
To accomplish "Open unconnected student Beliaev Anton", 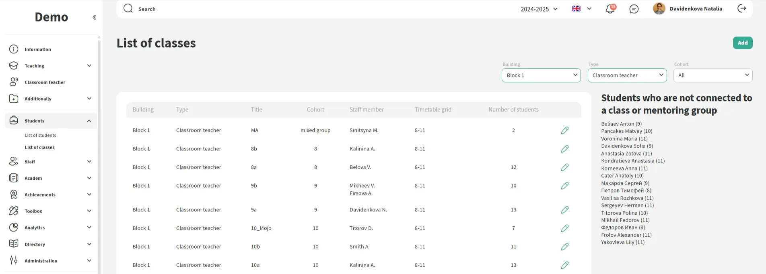I will 621,124.
